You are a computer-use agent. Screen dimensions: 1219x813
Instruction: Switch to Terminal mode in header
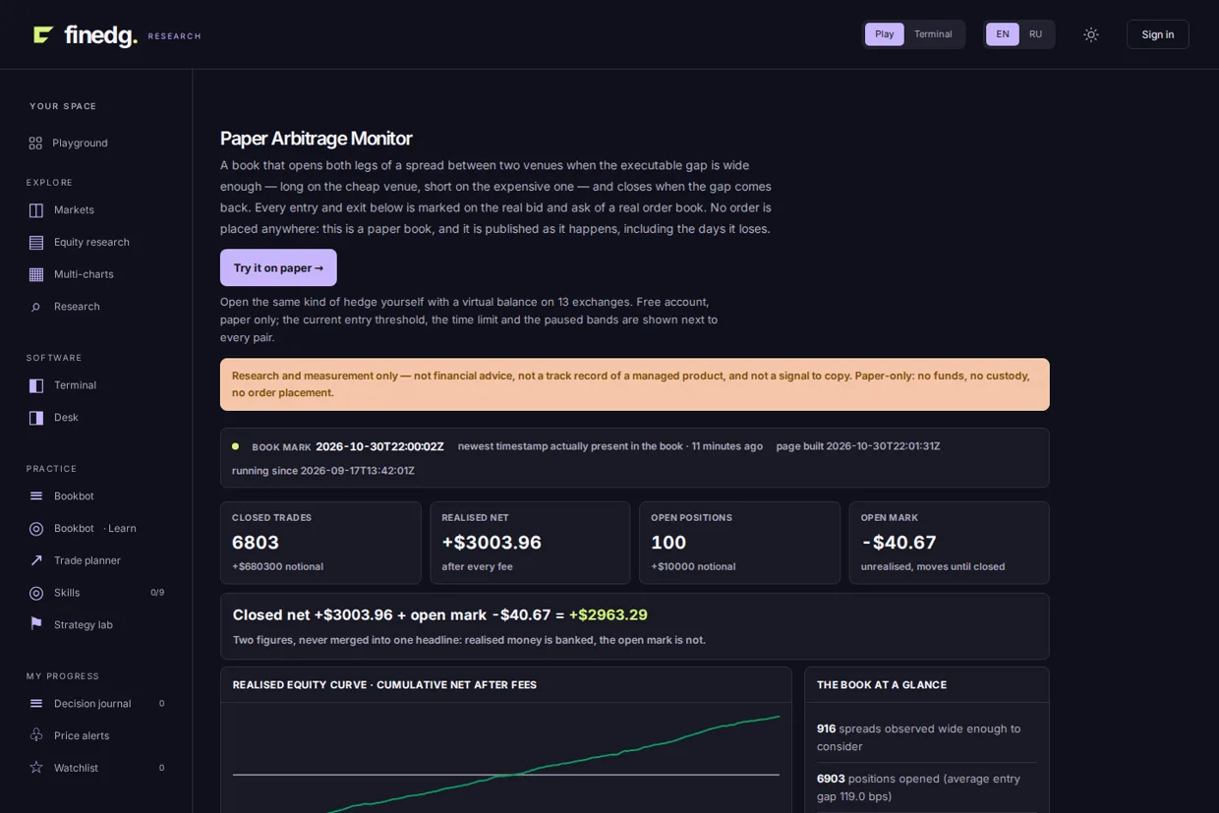933,34
